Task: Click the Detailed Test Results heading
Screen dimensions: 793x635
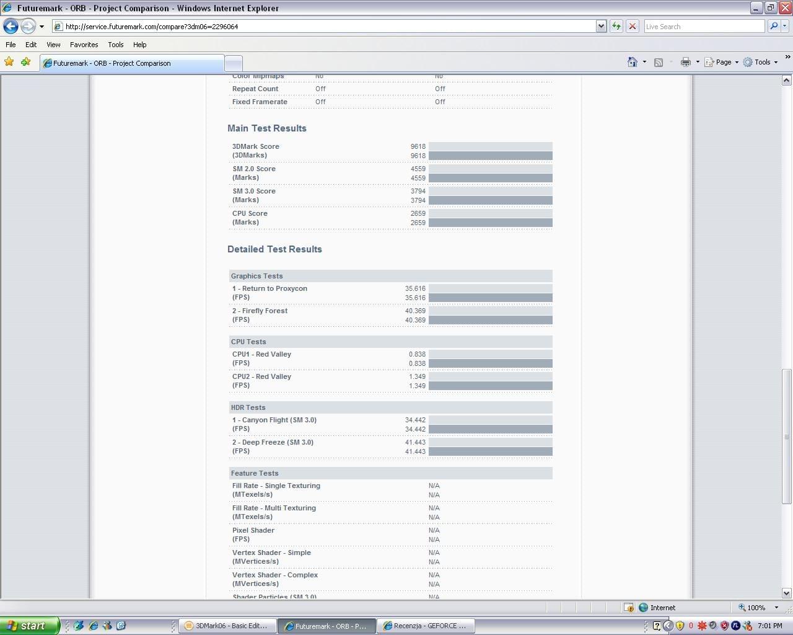Action: [x=274, y=249]
